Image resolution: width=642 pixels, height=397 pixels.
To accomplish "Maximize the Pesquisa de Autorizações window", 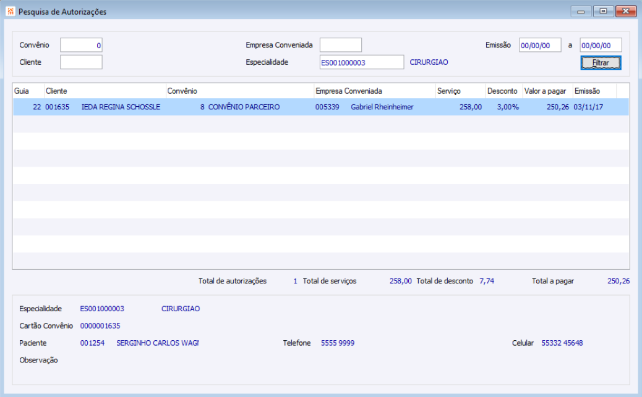I will tap(603, 12).
